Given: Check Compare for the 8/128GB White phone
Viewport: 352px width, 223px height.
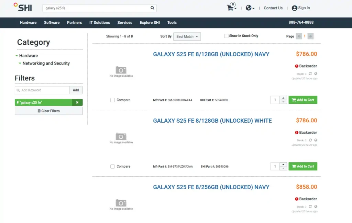Looking at the screenshot, I should click(112, 166).
